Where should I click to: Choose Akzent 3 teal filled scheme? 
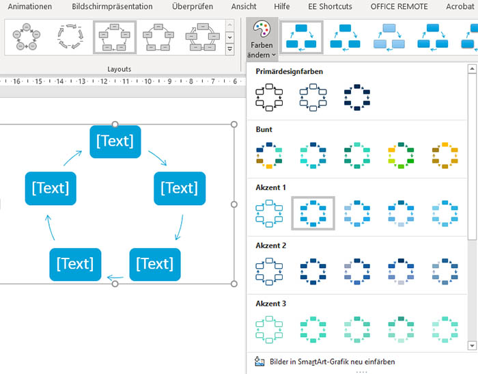click(x=313, y=330)
